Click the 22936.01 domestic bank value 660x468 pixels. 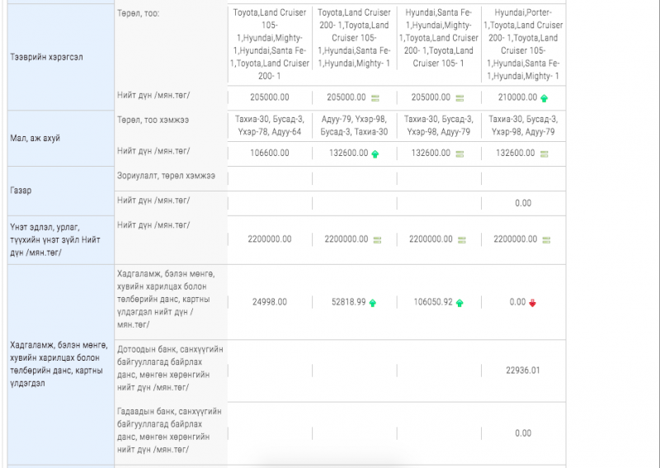pos(522,370)
